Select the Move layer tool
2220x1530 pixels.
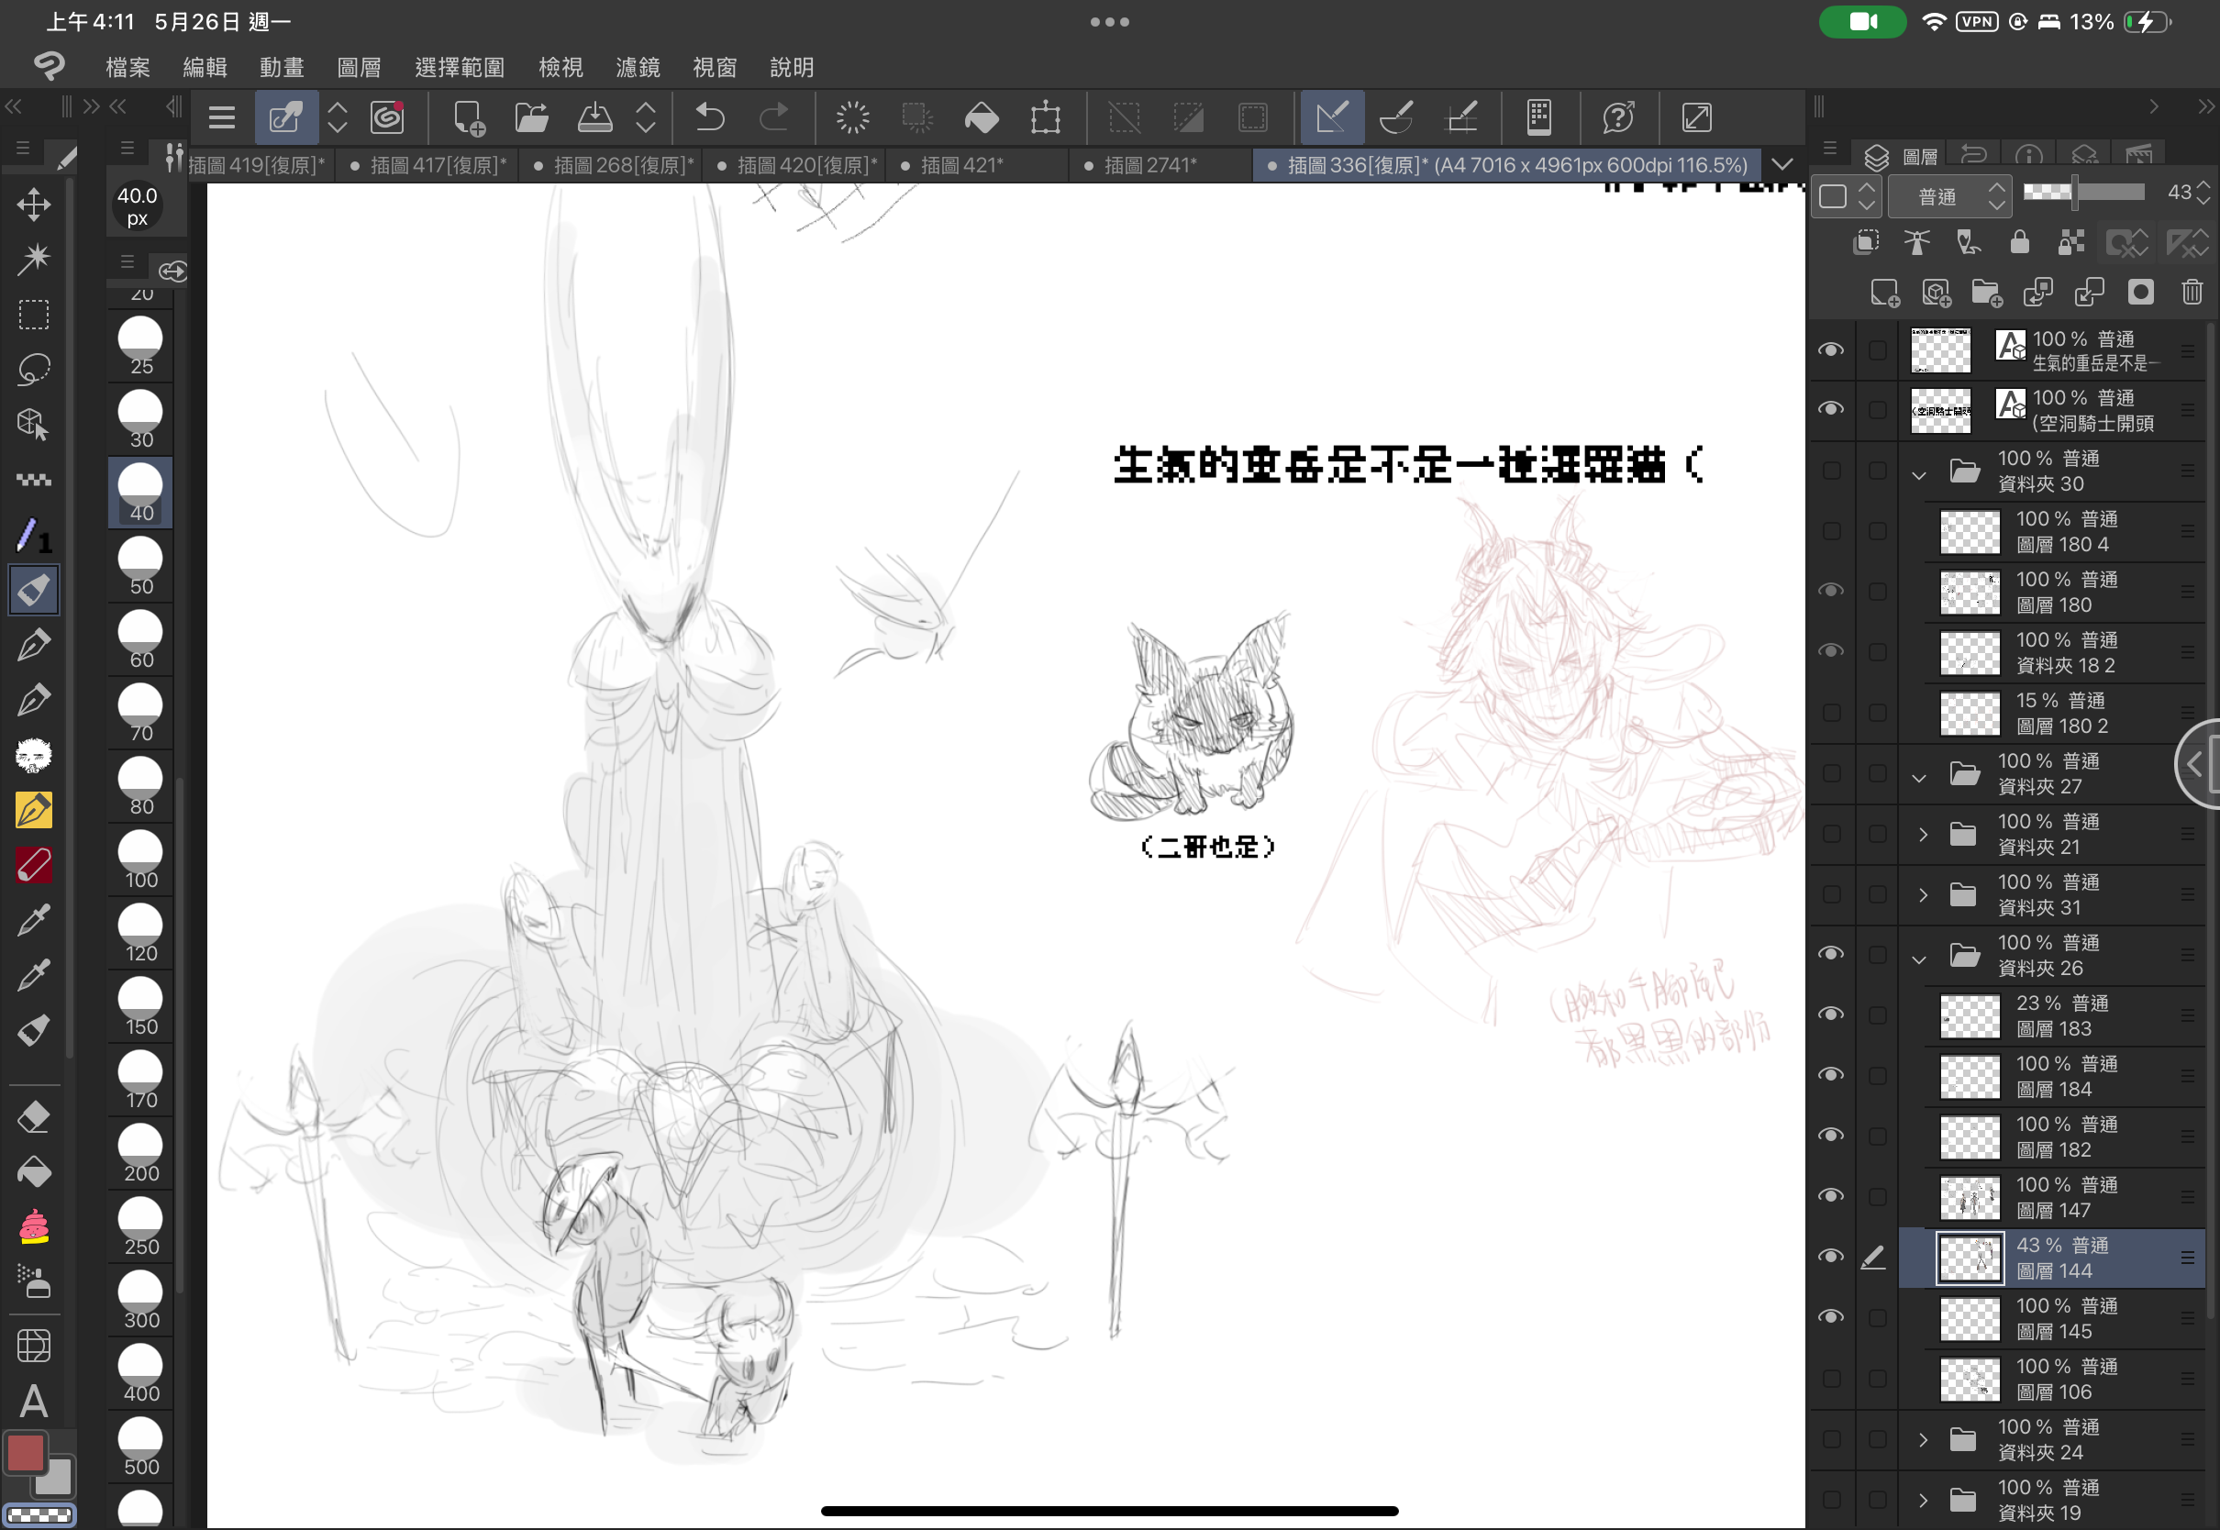coord(34,204)
